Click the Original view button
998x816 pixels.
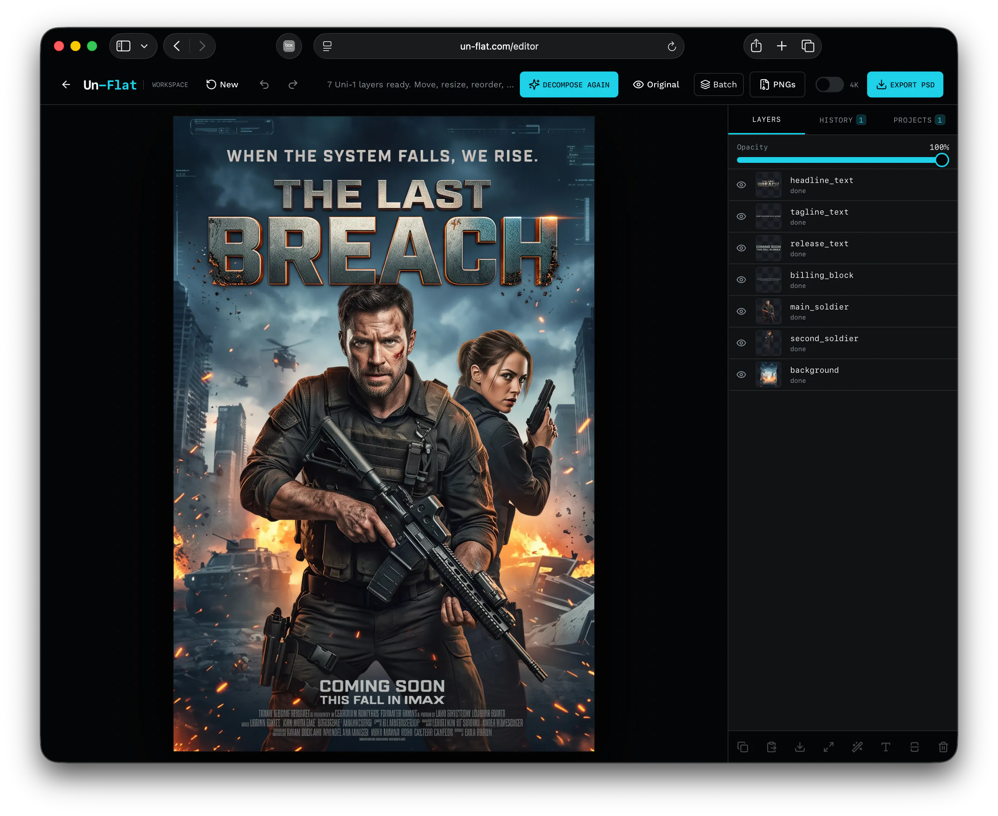coord(656,84)
